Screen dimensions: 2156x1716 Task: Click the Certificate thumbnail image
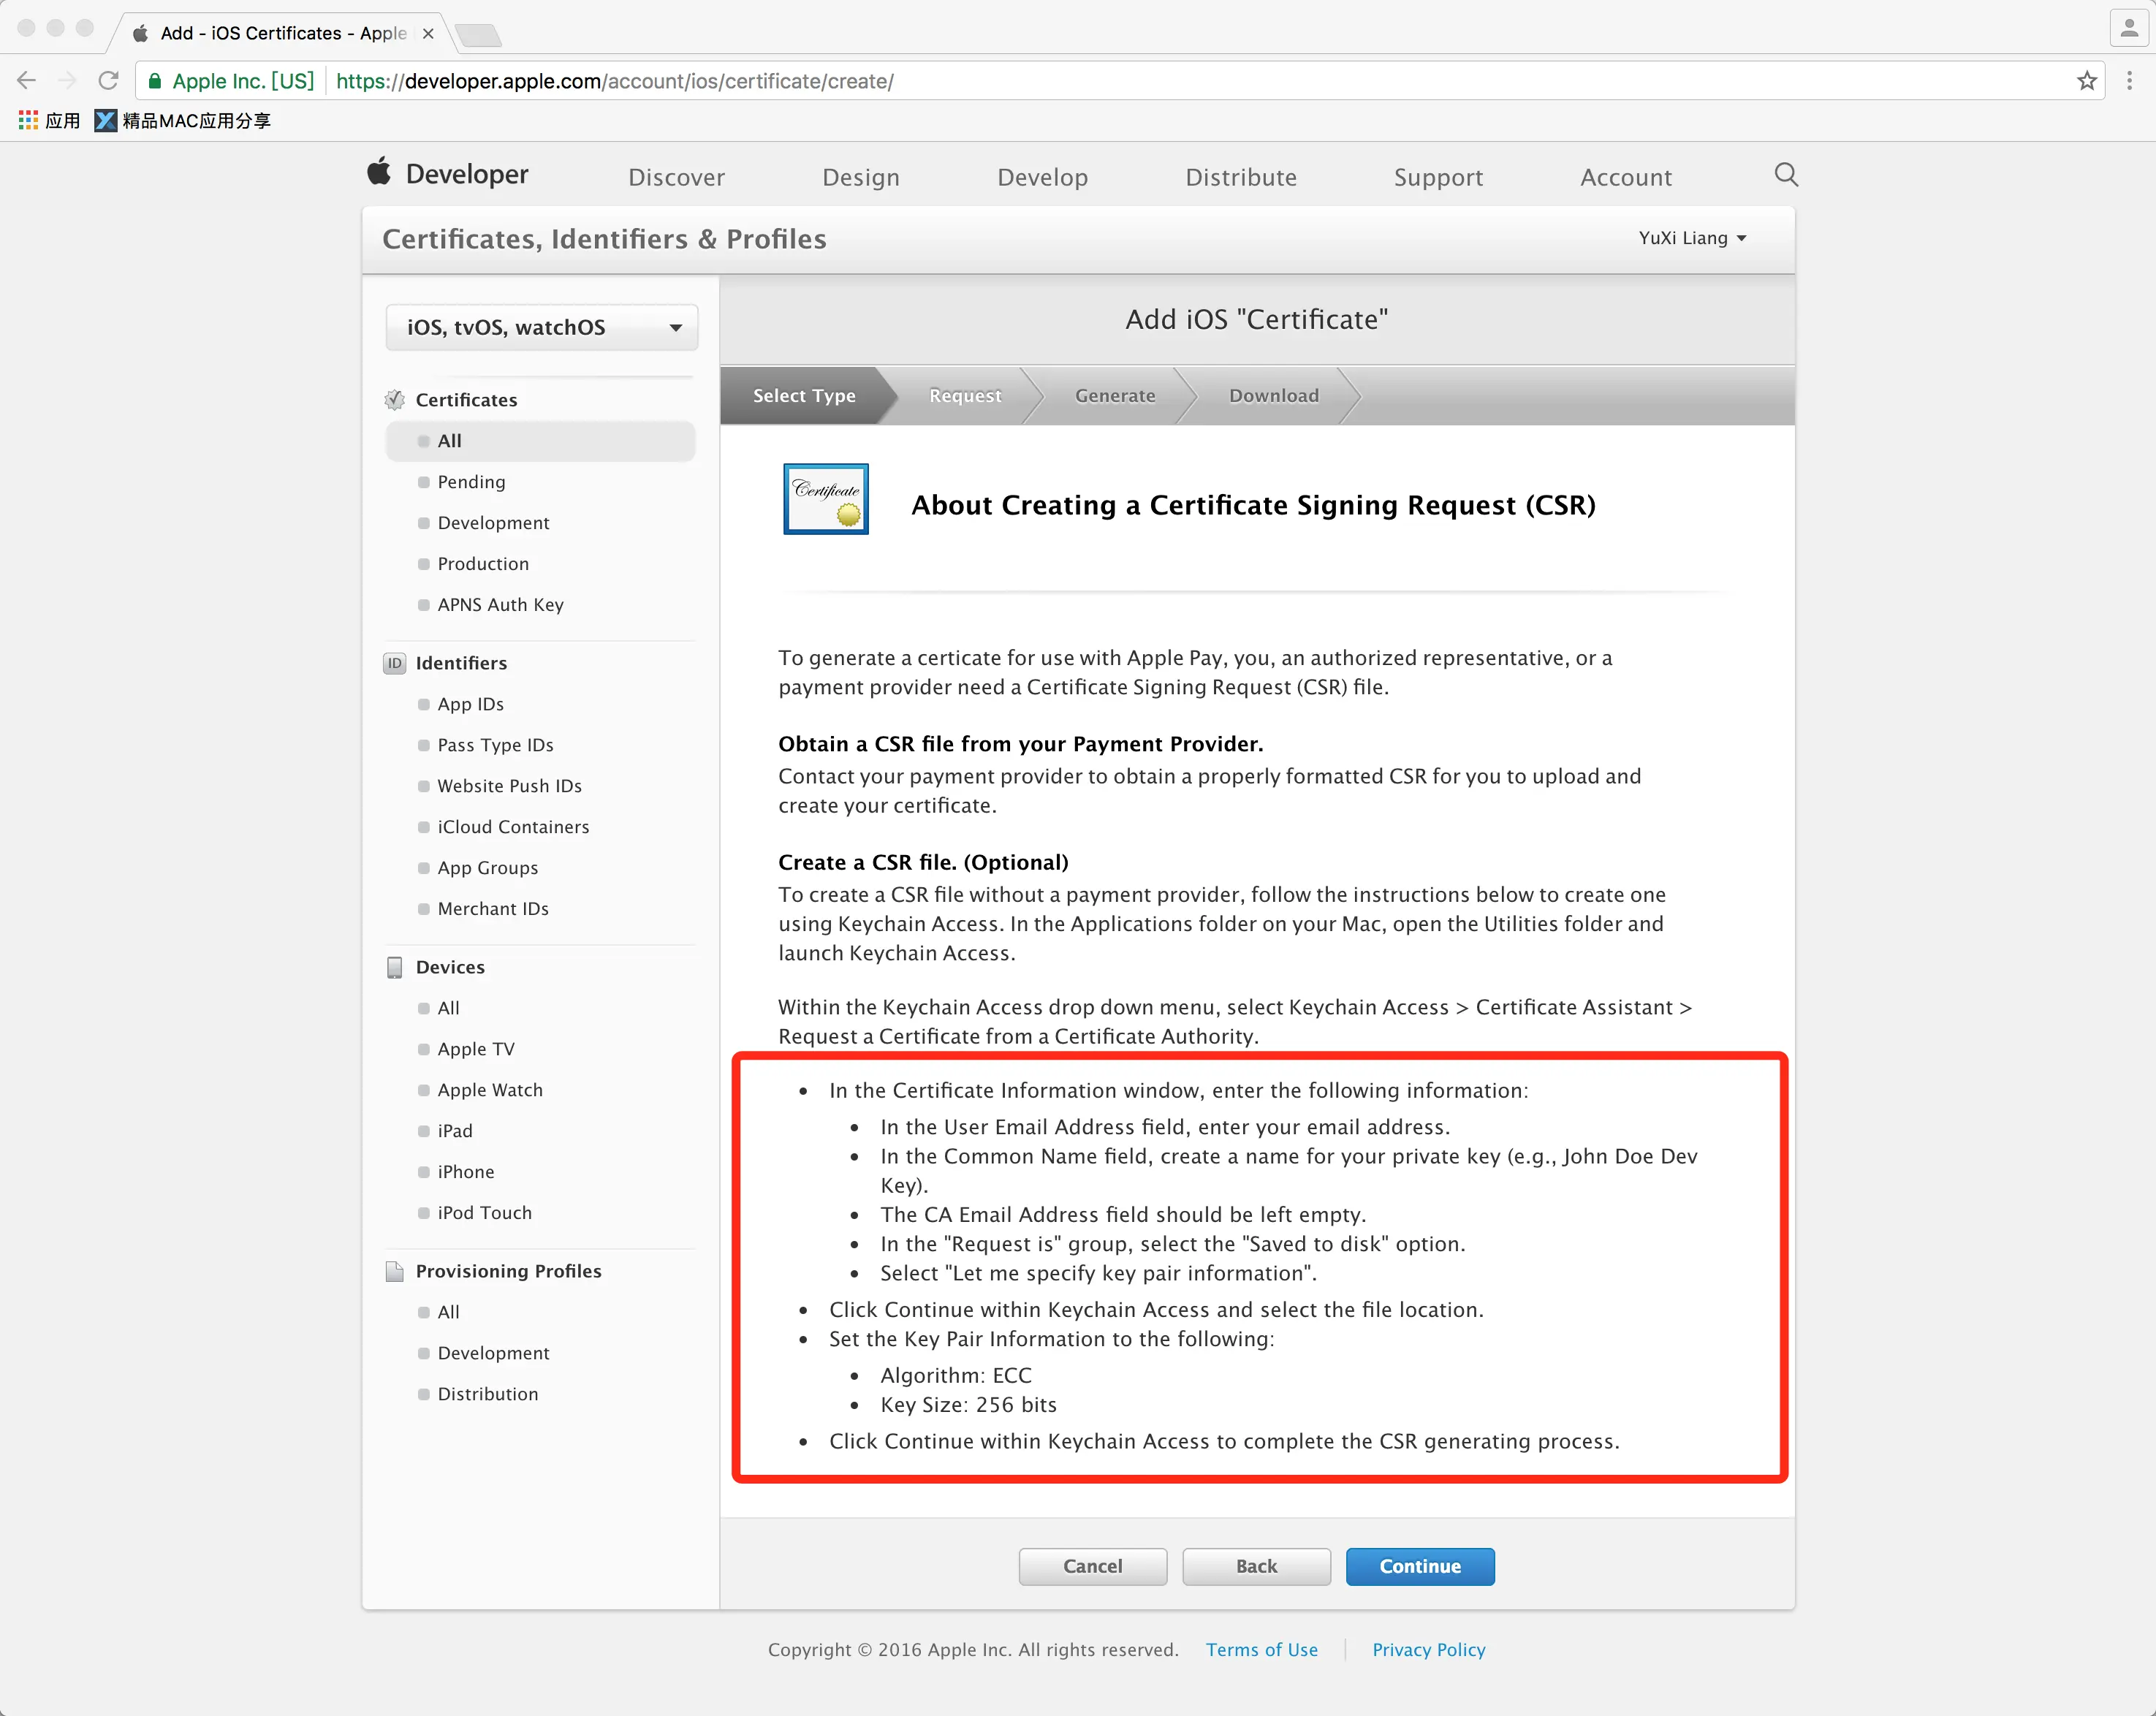click(x=825, y=499)
